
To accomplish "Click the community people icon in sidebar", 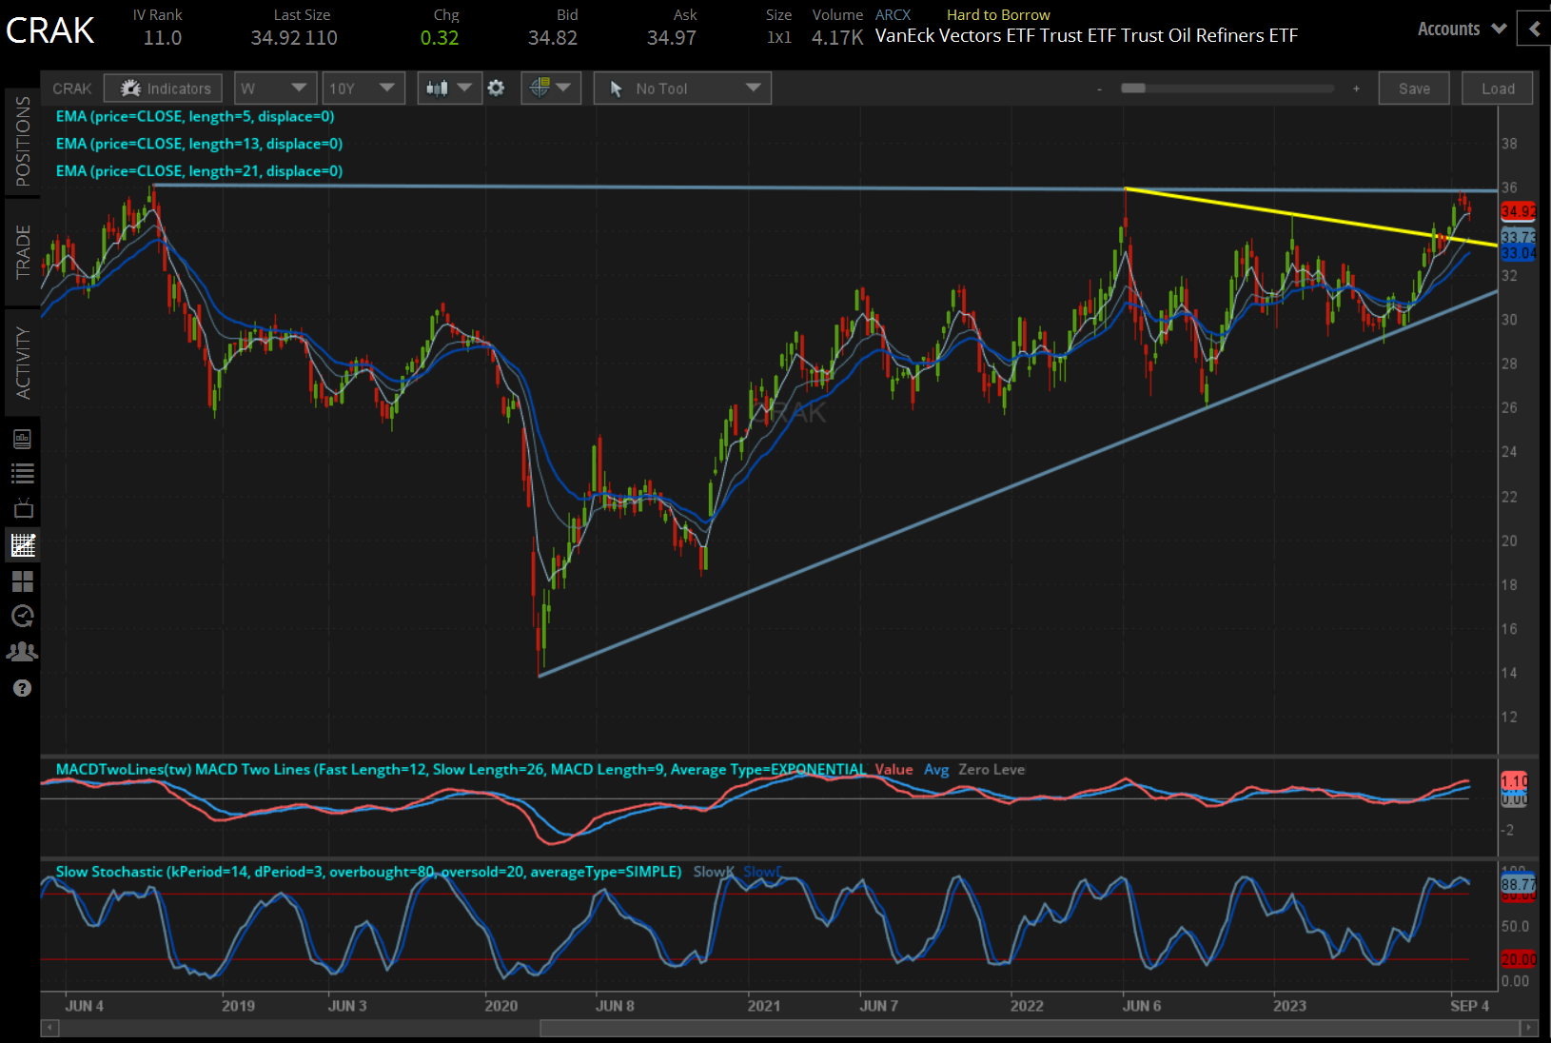I will 23,652.
